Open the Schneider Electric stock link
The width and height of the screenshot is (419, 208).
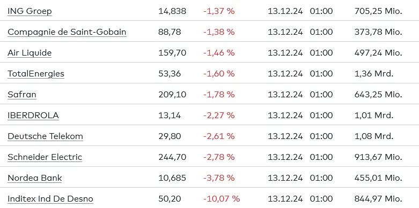point(45,157)
